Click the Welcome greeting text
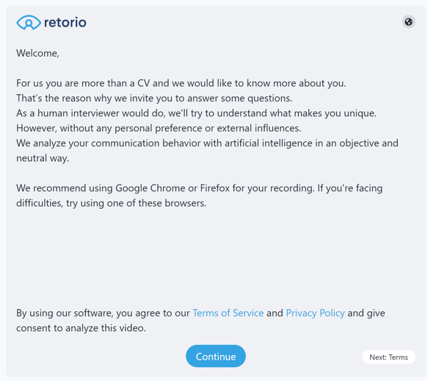The image size is (428, 381). [37, 53]
